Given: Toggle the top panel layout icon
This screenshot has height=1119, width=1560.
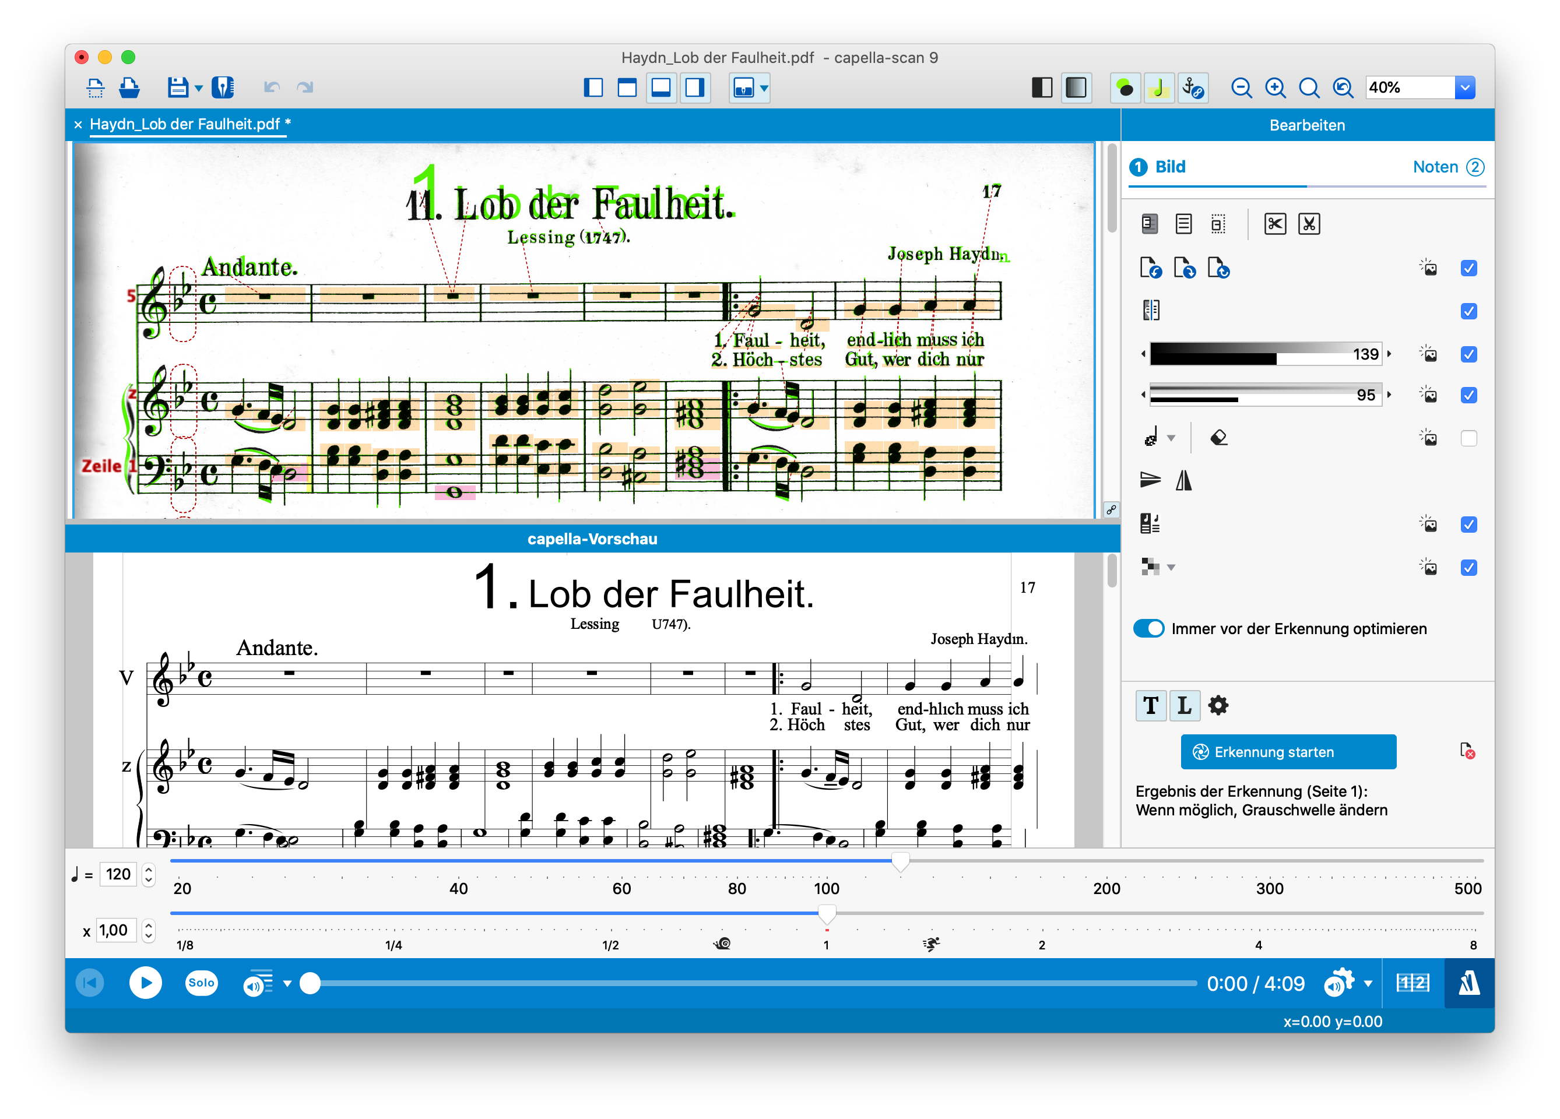Looking at the screenshot, I should click(627, 88).
